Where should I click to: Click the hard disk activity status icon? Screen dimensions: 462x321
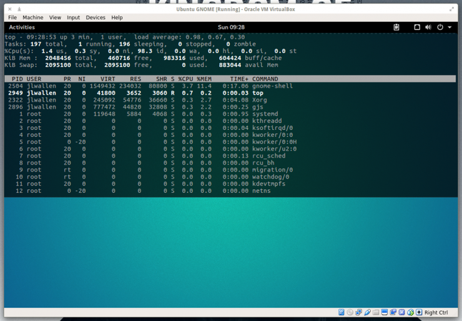342,312
